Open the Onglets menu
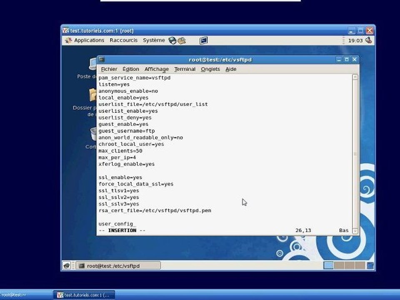 click(x=210, y=69)
